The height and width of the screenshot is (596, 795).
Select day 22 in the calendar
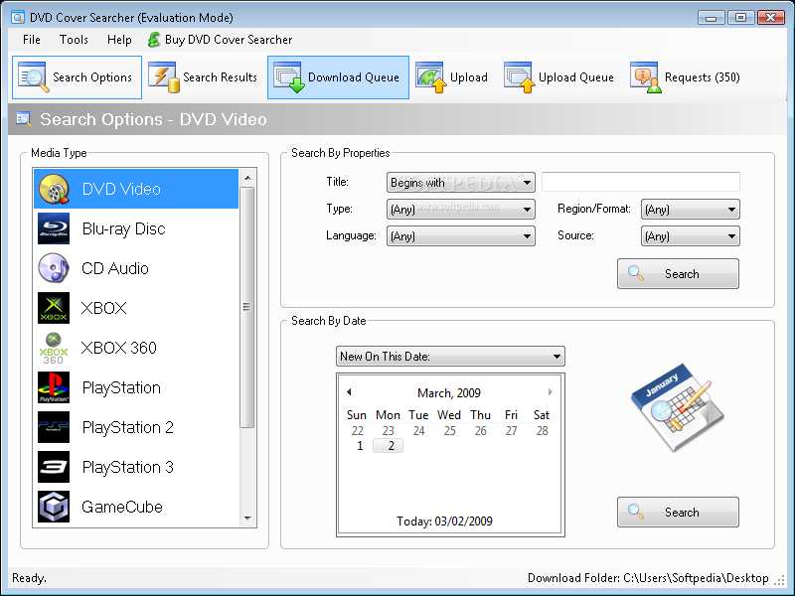click(x=358, y=431)
